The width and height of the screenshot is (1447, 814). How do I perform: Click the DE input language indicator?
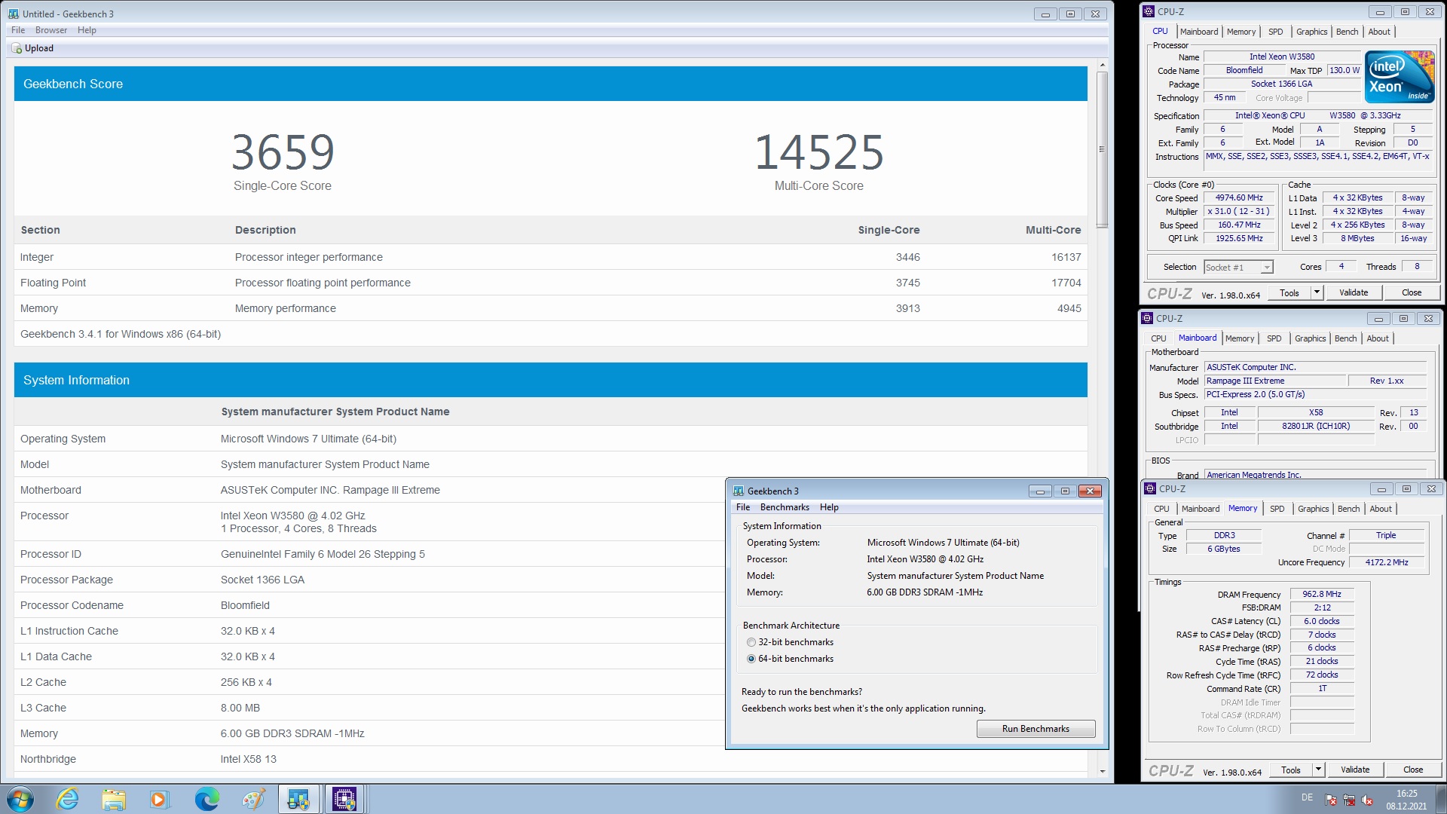point(1307,797)
